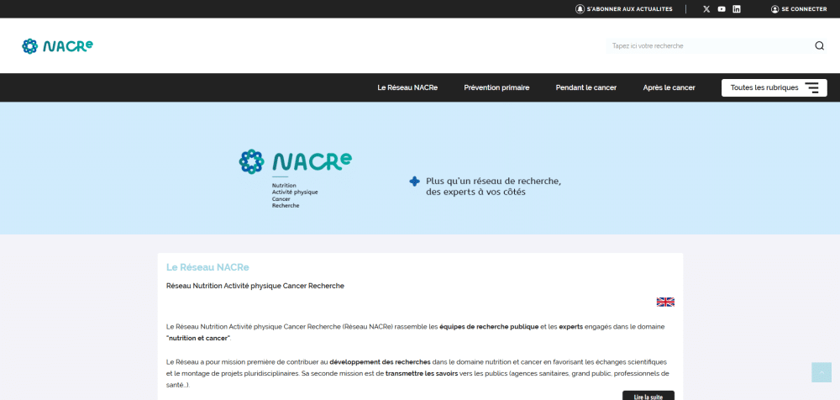This screenshot has width=840, height=400.
Task: Open the LinkedIn page icon
Action: (x=737, y=9)
